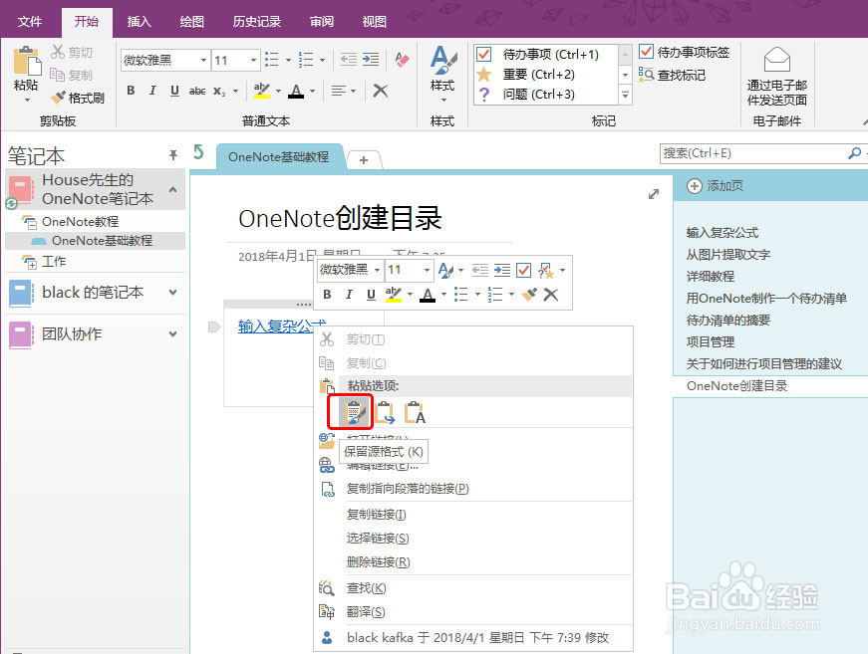Image resolution: width=868 pixels, height=654 pixels.
Task: Expand the 团队协作 notebook
Action: pyautogui.click(x=173, y=333)
